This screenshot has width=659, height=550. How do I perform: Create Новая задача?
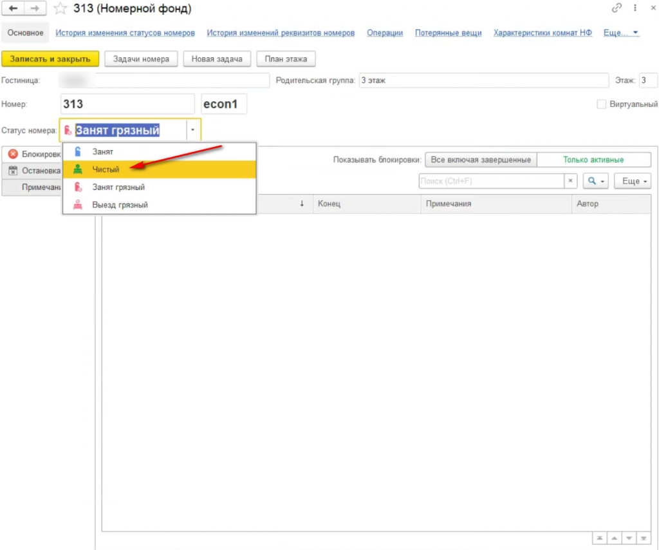pos(217,59)
